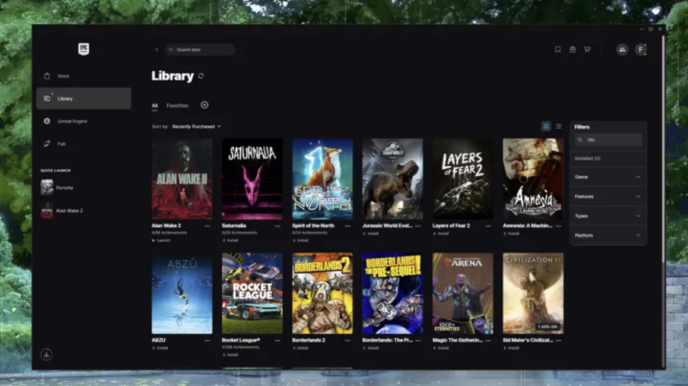This screenshot has height=386, width=688.
Task: Click Install under Jurassic World Evolution
Action: 371,233
